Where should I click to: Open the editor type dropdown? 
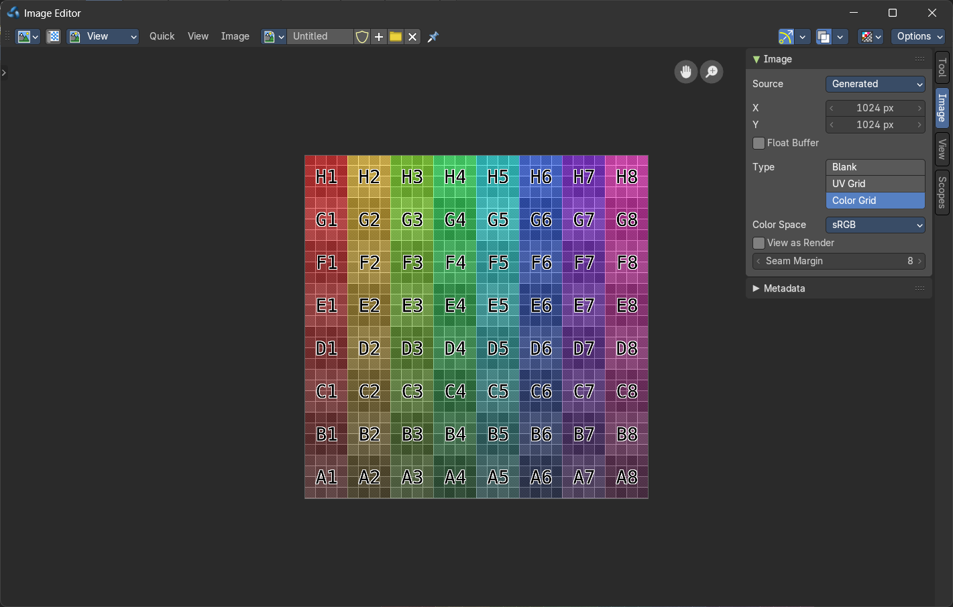[27, 37]
